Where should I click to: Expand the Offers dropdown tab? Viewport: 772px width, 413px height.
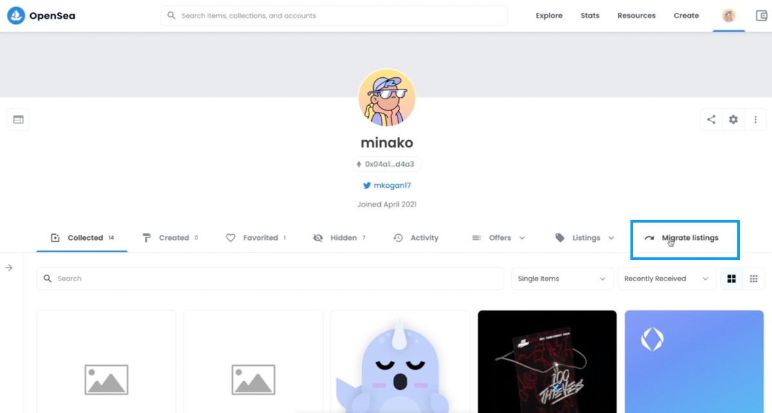[x=499, y=237]
